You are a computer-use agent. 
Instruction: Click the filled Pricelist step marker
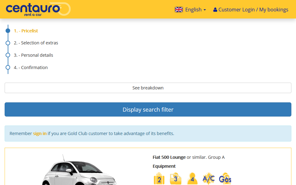tap(8, 31)
